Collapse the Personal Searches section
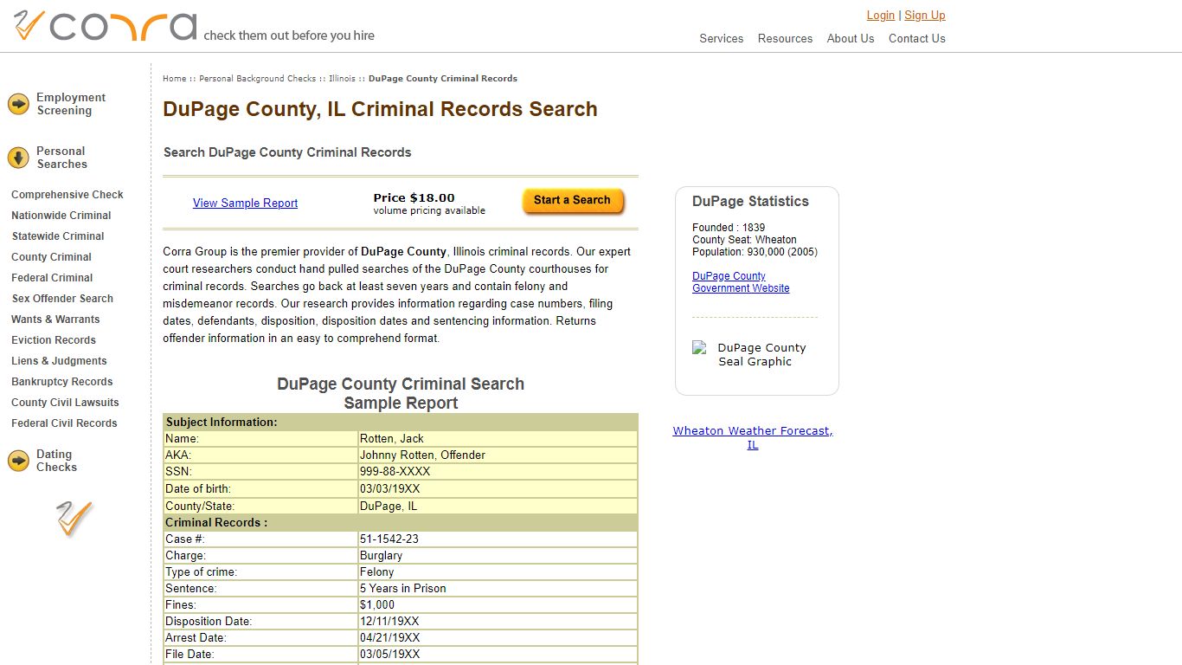The width and height of the screenshot is (1182, 665). [x=61, y=158]
